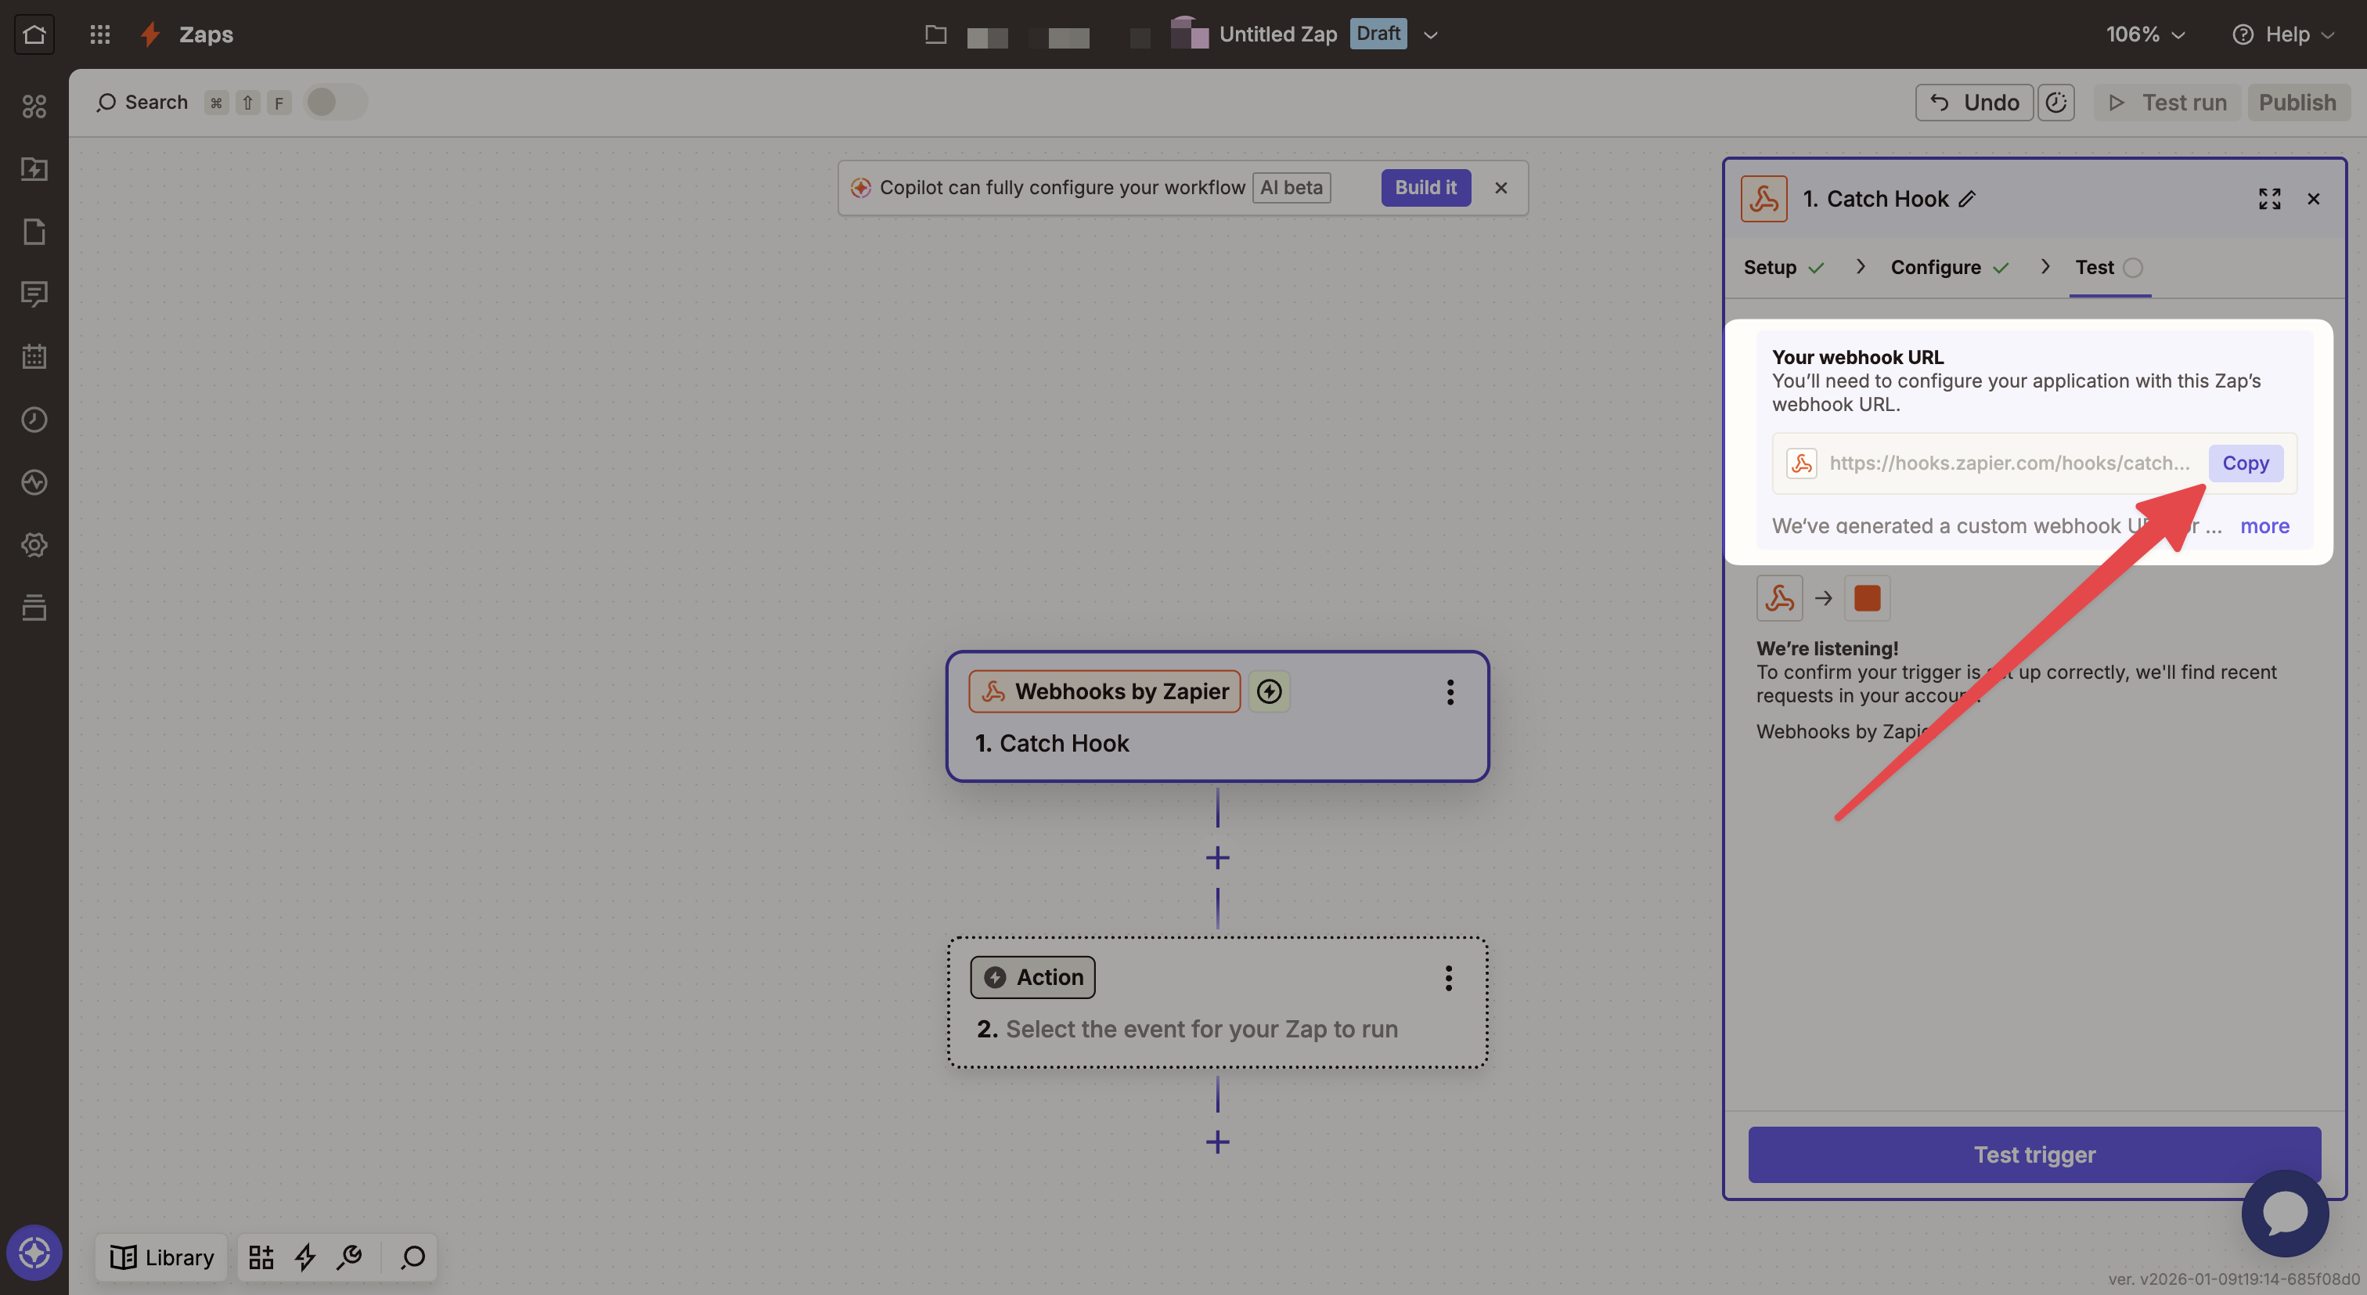
Task: Toggle the switch next to Search
Action: click(335, 102)
